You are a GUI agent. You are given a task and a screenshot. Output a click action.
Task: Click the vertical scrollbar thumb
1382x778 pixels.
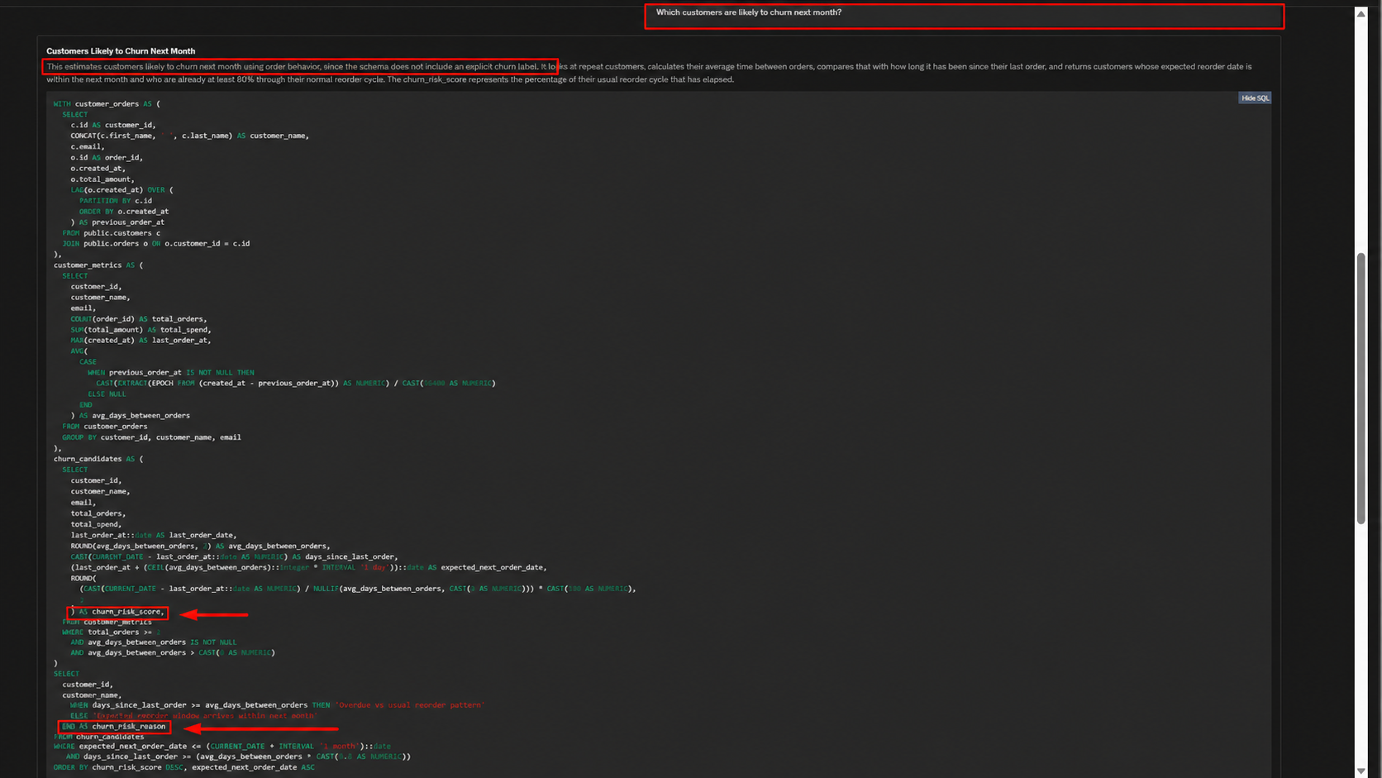coord(1361,389)
